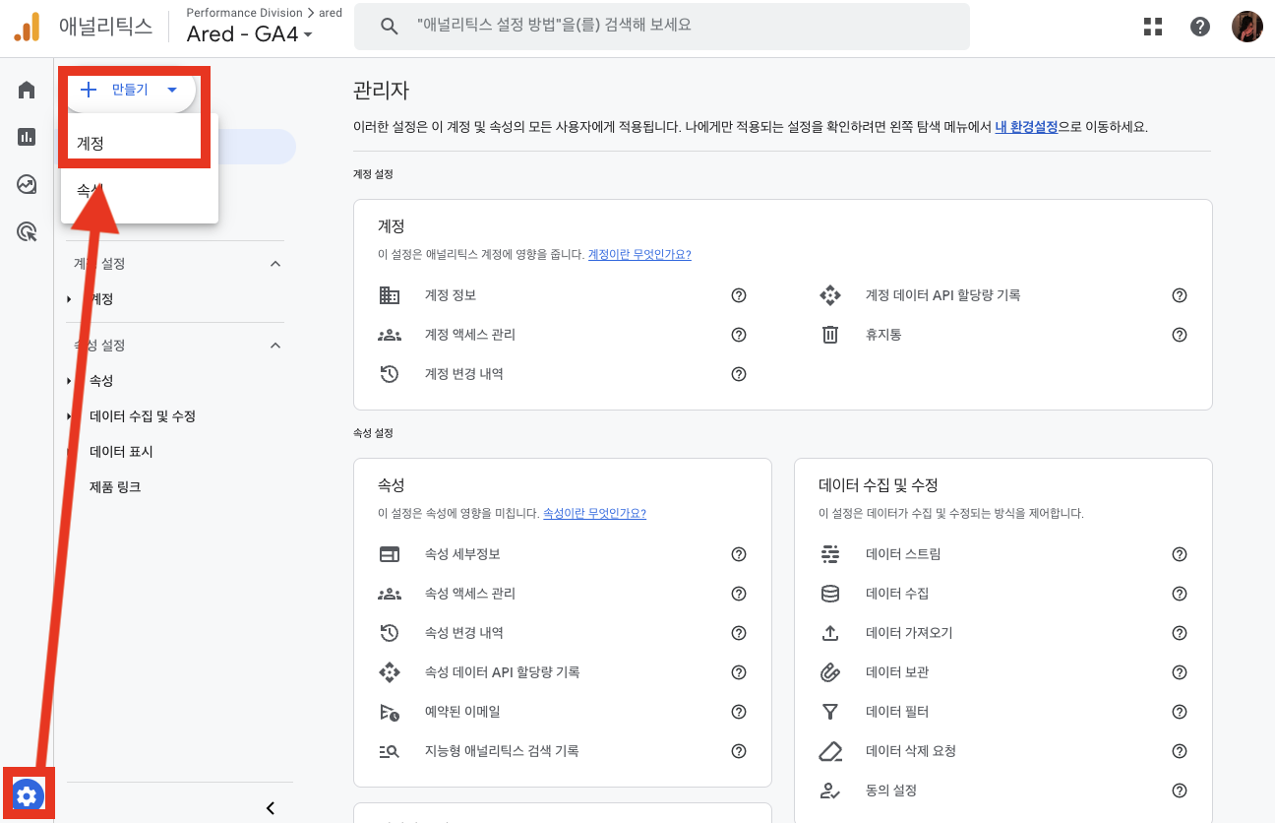Click help icon beside 계정 정보

click(739, 295)
